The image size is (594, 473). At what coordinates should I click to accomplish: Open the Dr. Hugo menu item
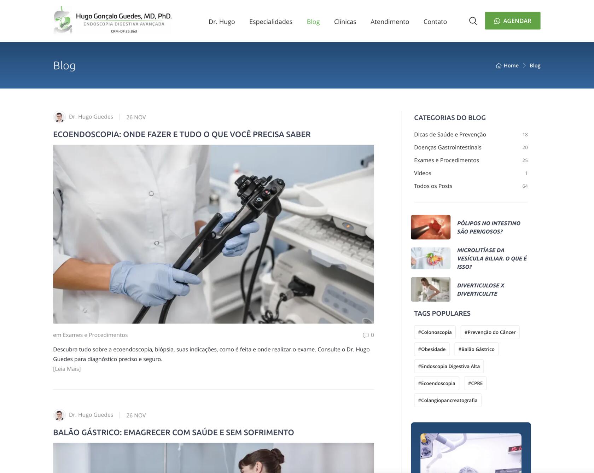(222, 22)
